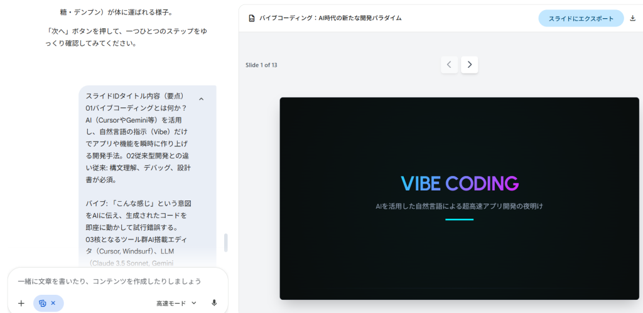643x313 pixels.
Task: Go to the previous slide arrow
Action: pyautogui.click(x=449, y=65)
